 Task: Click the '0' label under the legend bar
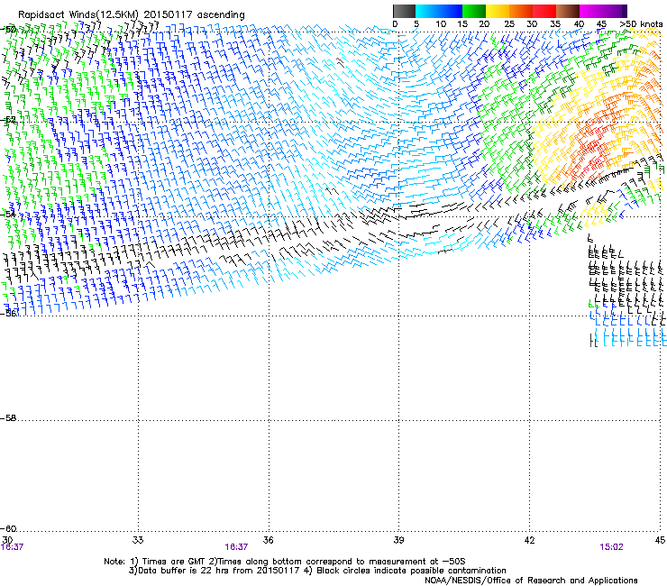coord(395,24)
